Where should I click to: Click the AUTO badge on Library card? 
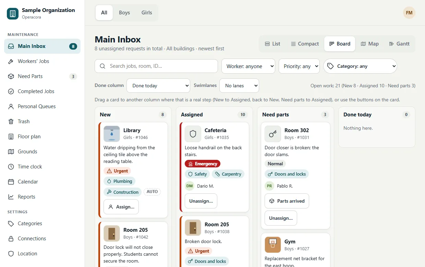point(152,192)
